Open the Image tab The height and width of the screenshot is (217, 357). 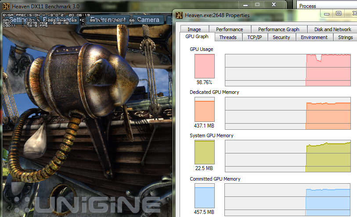coord(194,29)
